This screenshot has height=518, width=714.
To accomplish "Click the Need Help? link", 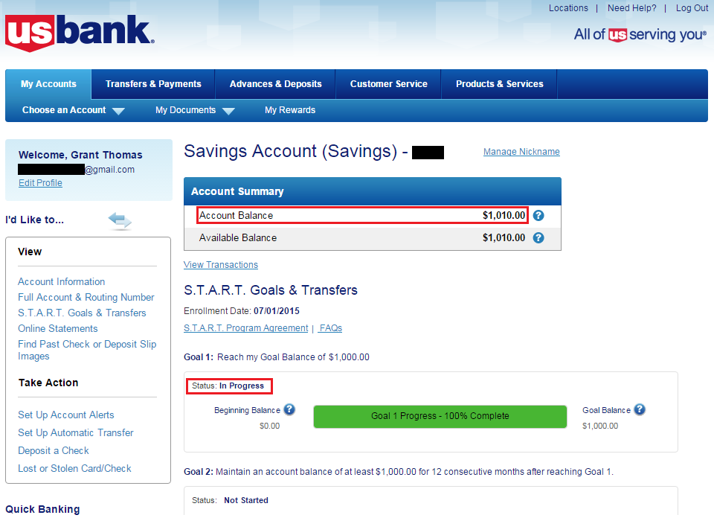I will 632,8.
